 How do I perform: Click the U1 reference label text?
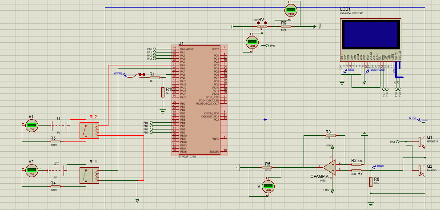point(181,44)
